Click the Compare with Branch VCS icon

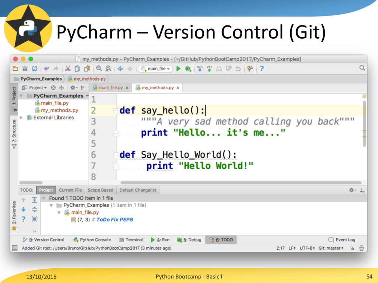coord(219,69)
